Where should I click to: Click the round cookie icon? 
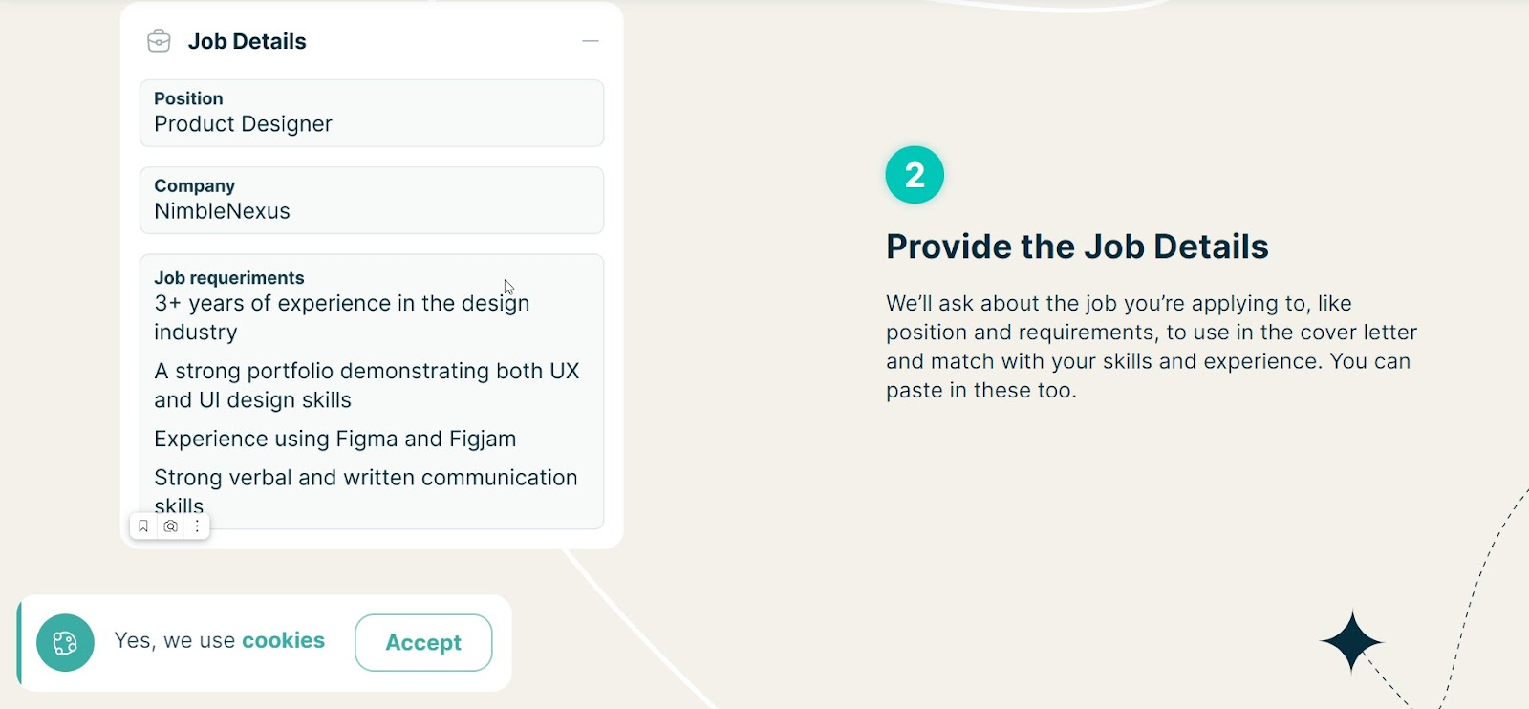coord(65,643)
